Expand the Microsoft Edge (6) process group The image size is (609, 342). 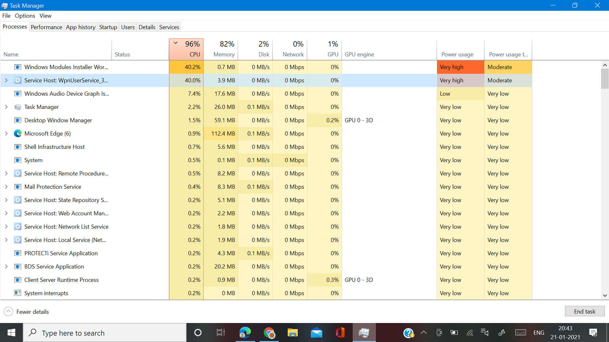coord(6,134)
